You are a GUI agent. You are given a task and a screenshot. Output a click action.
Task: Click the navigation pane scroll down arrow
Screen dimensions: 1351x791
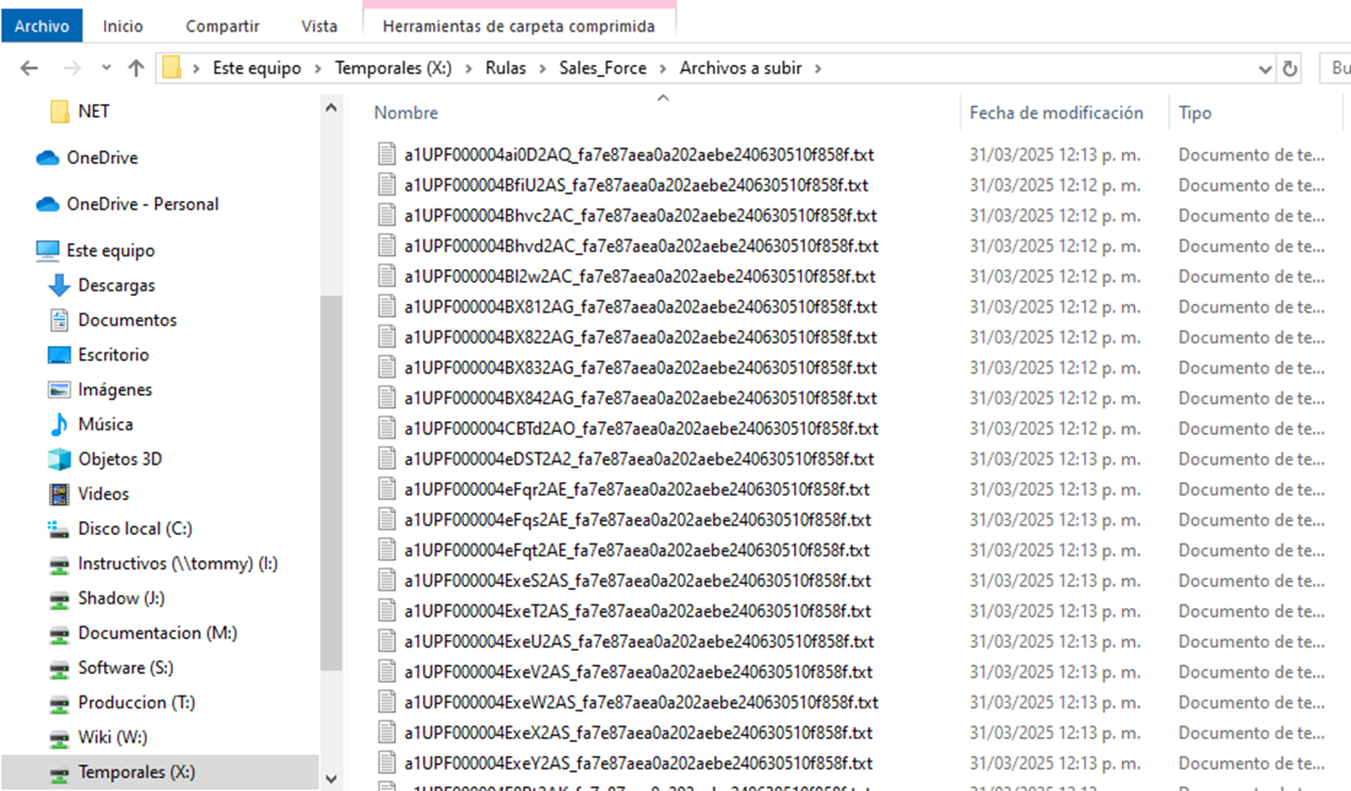coord(331,779)
